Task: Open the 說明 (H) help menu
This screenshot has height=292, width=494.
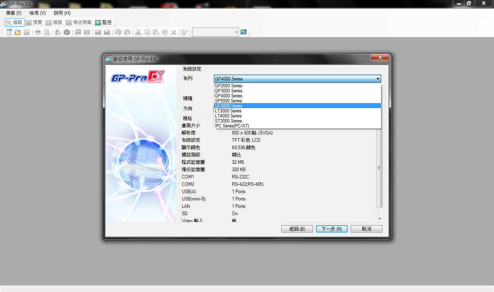Action: 62,13
